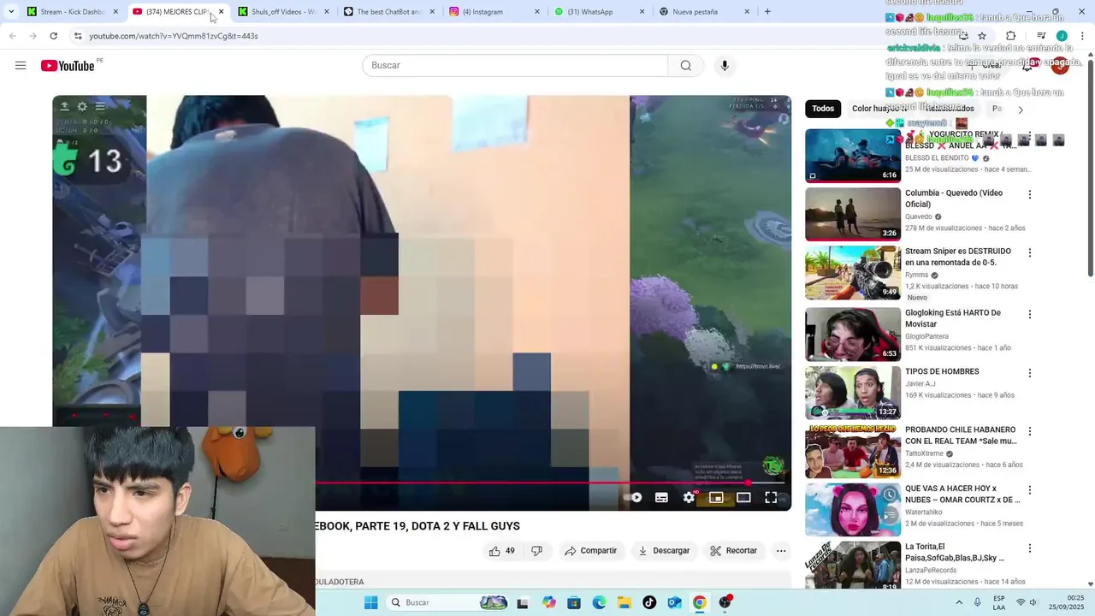Open the TIPOS DE HOMBRES thumbnail

(x=853, y=393)
